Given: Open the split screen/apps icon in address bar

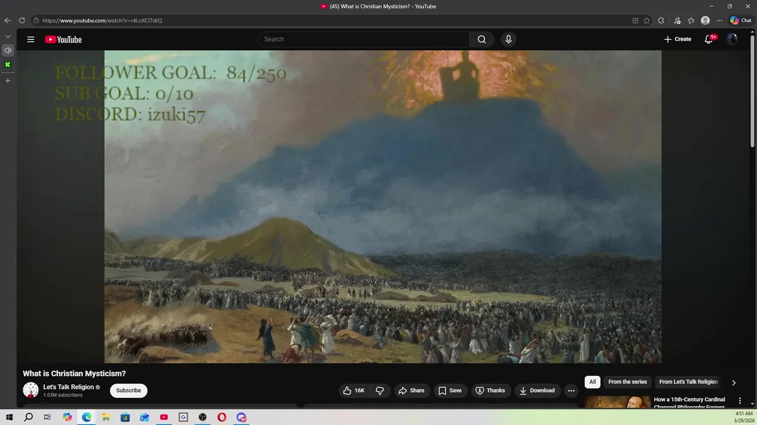Looking at the screenshot, I should 635,20.
